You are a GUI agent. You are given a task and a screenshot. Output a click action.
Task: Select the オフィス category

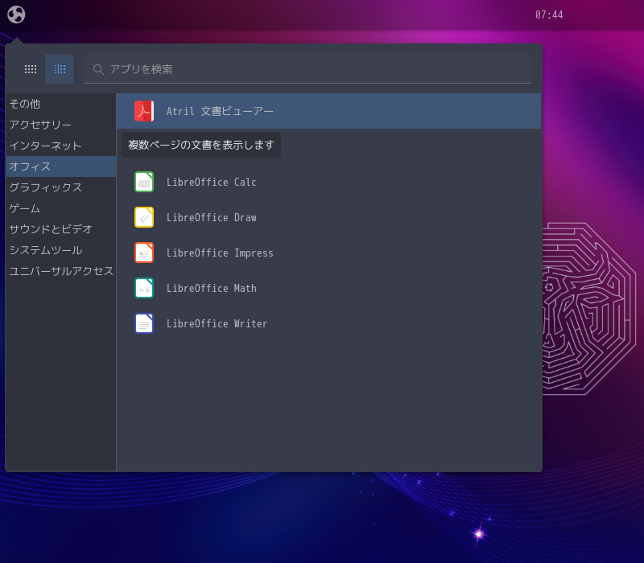coord(61,166)
